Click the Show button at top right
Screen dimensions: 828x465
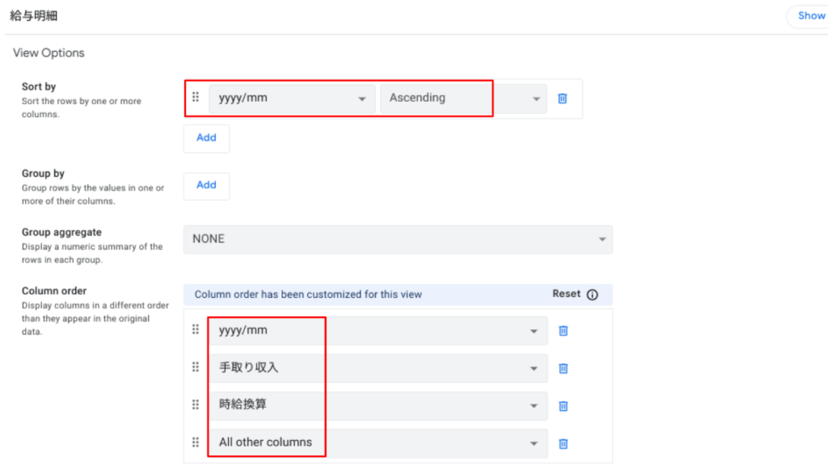click(x=808, y=16)
